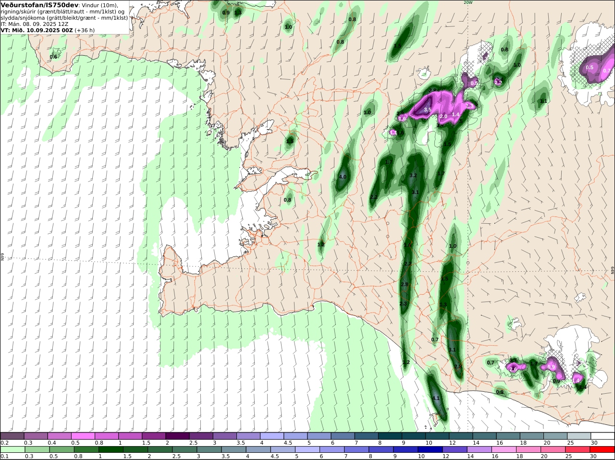Viewport: 615px width, 460px height.
Task: Pick the white swatch above the 30 label
Action: point(603,436)
